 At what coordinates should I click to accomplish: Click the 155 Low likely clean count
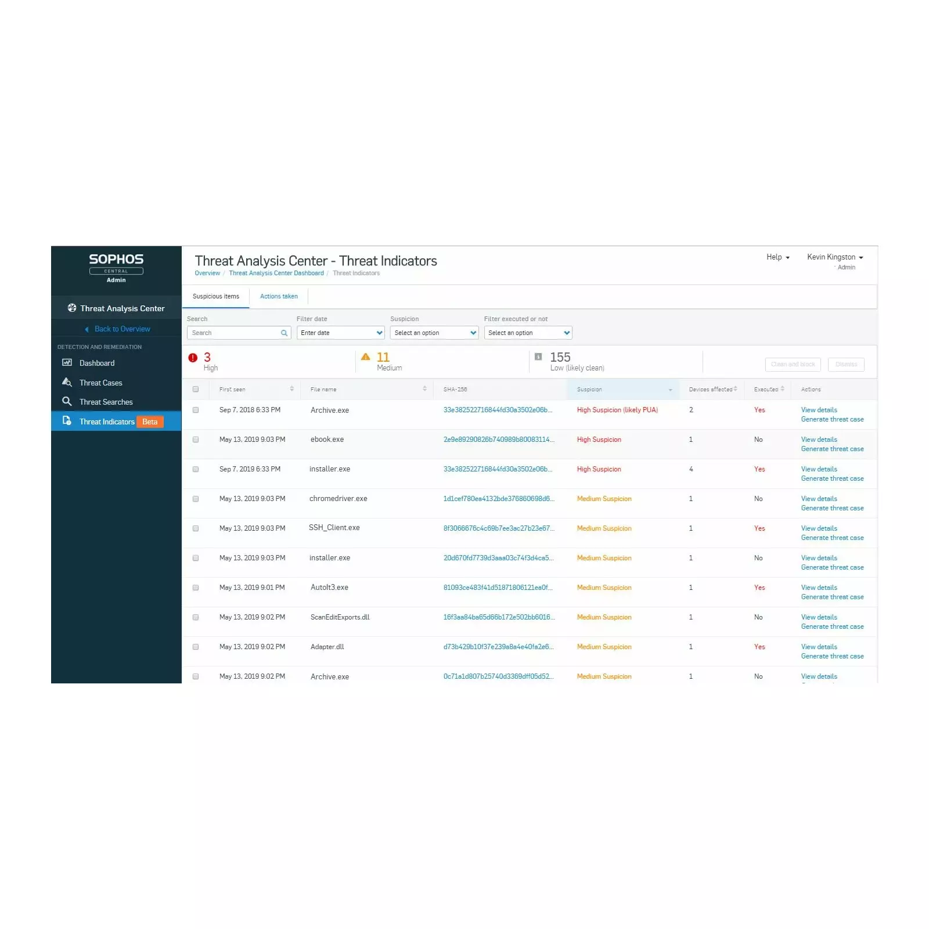pyautogui.click(x=560, y=357)
